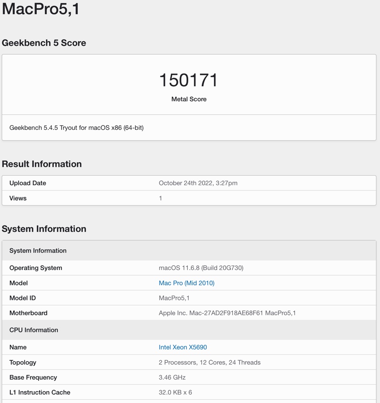Click the Operating System label
This screenshot has height=403, width=380.
(x=36, y=268)
